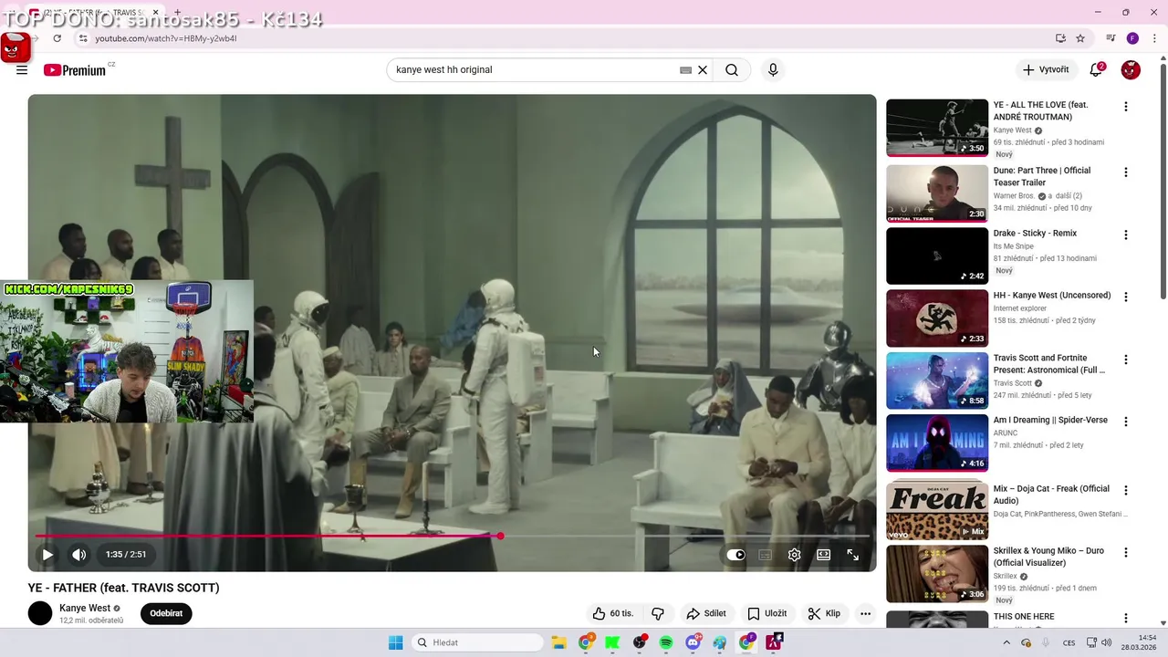The height and width of the screenshot is (657, 1168).
Task: Open options for Drake - Sticky - Remix
Action: pyautogui.click(x=1126, y=235)
